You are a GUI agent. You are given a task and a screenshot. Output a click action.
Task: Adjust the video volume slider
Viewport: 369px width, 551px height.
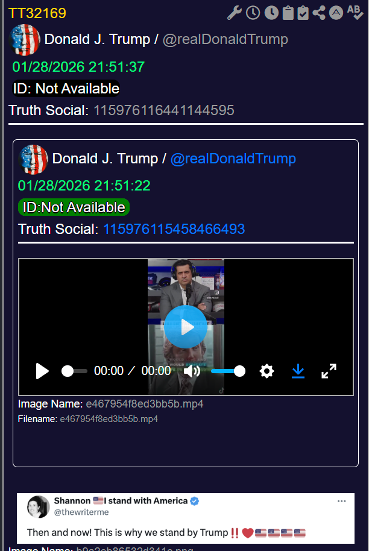pos(227,371)
